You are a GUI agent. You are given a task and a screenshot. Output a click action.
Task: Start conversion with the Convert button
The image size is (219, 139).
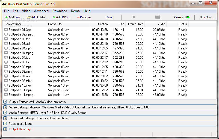[x=182, y=17]
